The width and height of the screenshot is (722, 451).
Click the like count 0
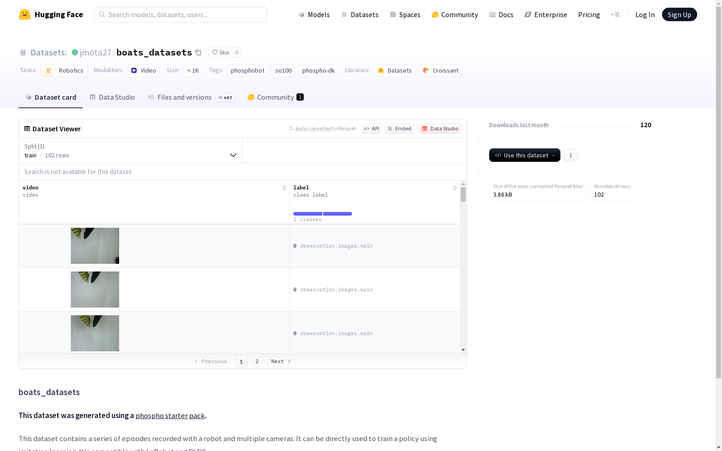236,52
